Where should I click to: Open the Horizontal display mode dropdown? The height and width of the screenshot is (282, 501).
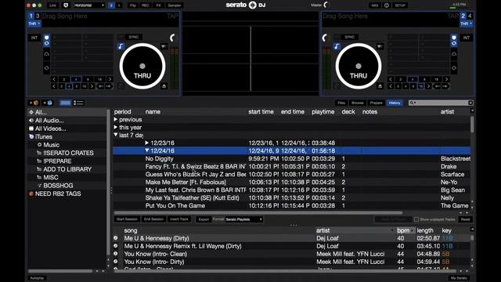(89, 5)
